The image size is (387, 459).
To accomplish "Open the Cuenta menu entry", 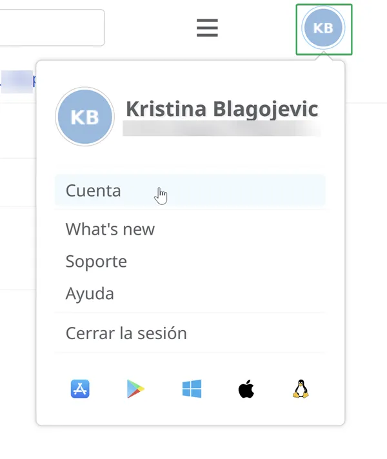I will tap(190, 191).
